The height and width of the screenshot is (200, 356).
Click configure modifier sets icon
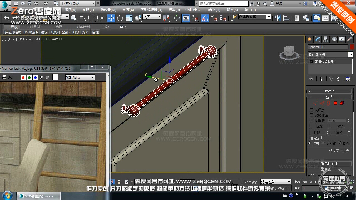click(x=348, y=79)
